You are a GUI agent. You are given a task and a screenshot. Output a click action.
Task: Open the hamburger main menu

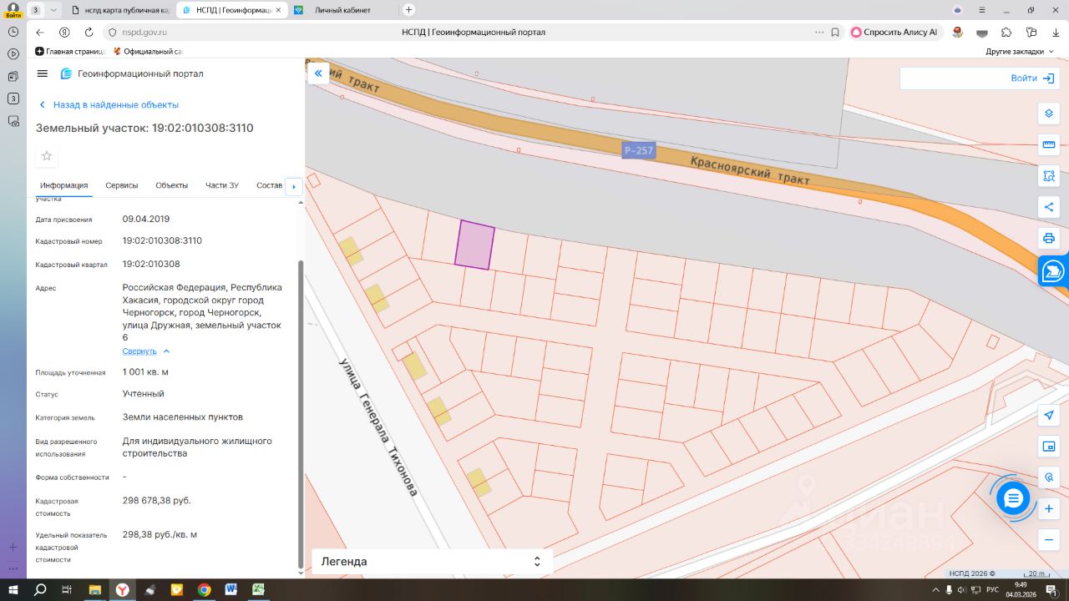[x=43, y=73]
